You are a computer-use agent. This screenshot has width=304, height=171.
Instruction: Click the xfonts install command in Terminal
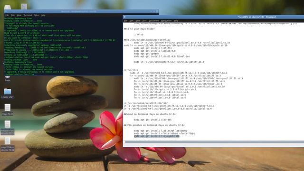[x=47, y=57]
